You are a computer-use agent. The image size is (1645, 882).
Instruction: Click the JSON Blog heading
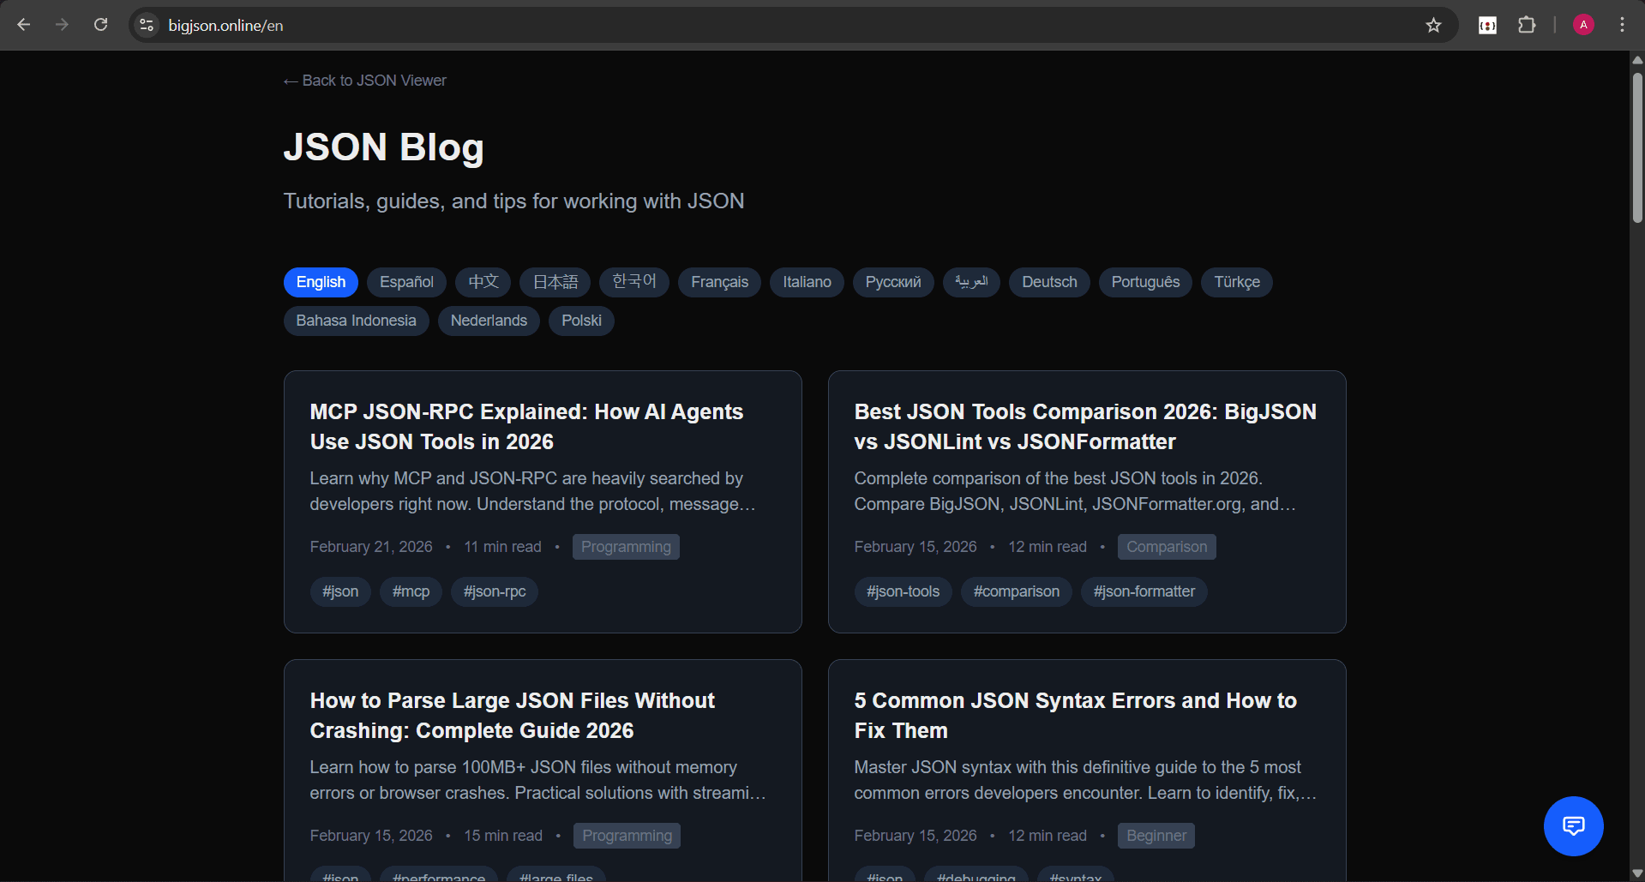coord(383,147)
